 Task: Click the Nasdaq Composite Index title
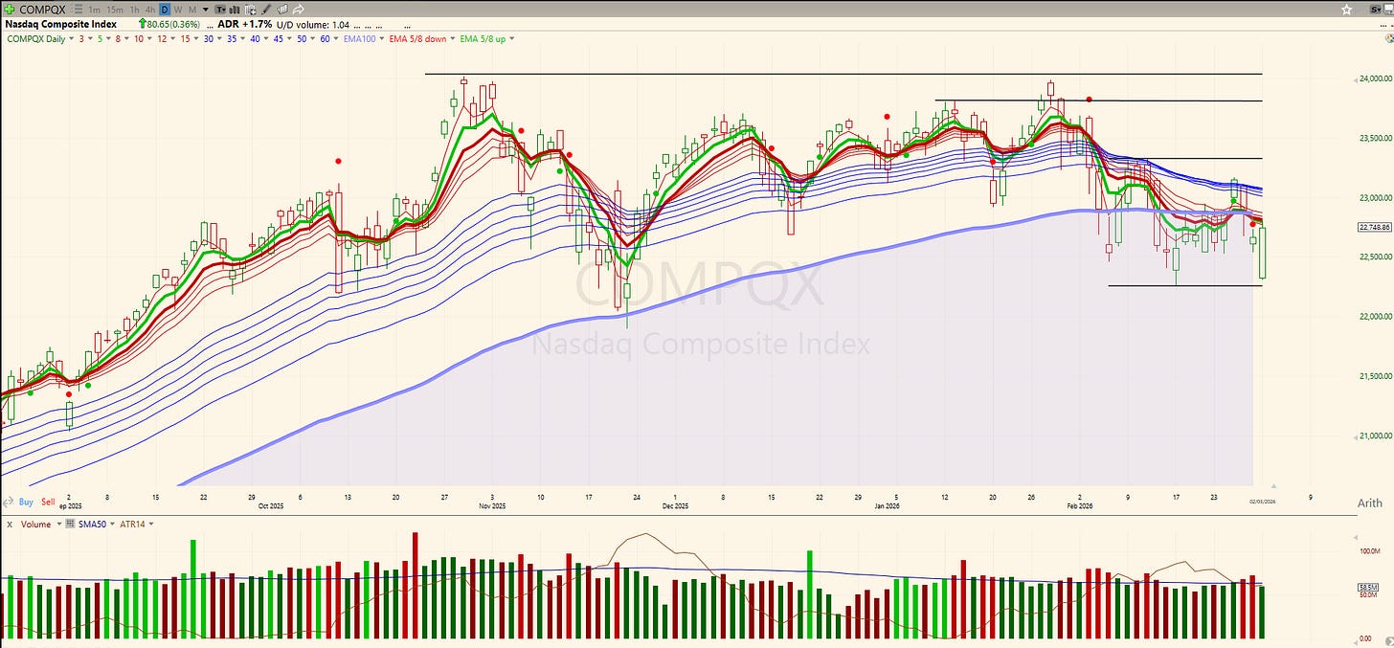coord(61,25)
